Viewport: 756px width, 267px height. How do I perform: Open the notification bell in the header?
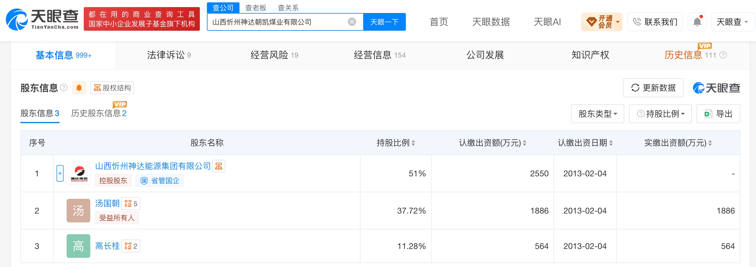pos(697,22)
